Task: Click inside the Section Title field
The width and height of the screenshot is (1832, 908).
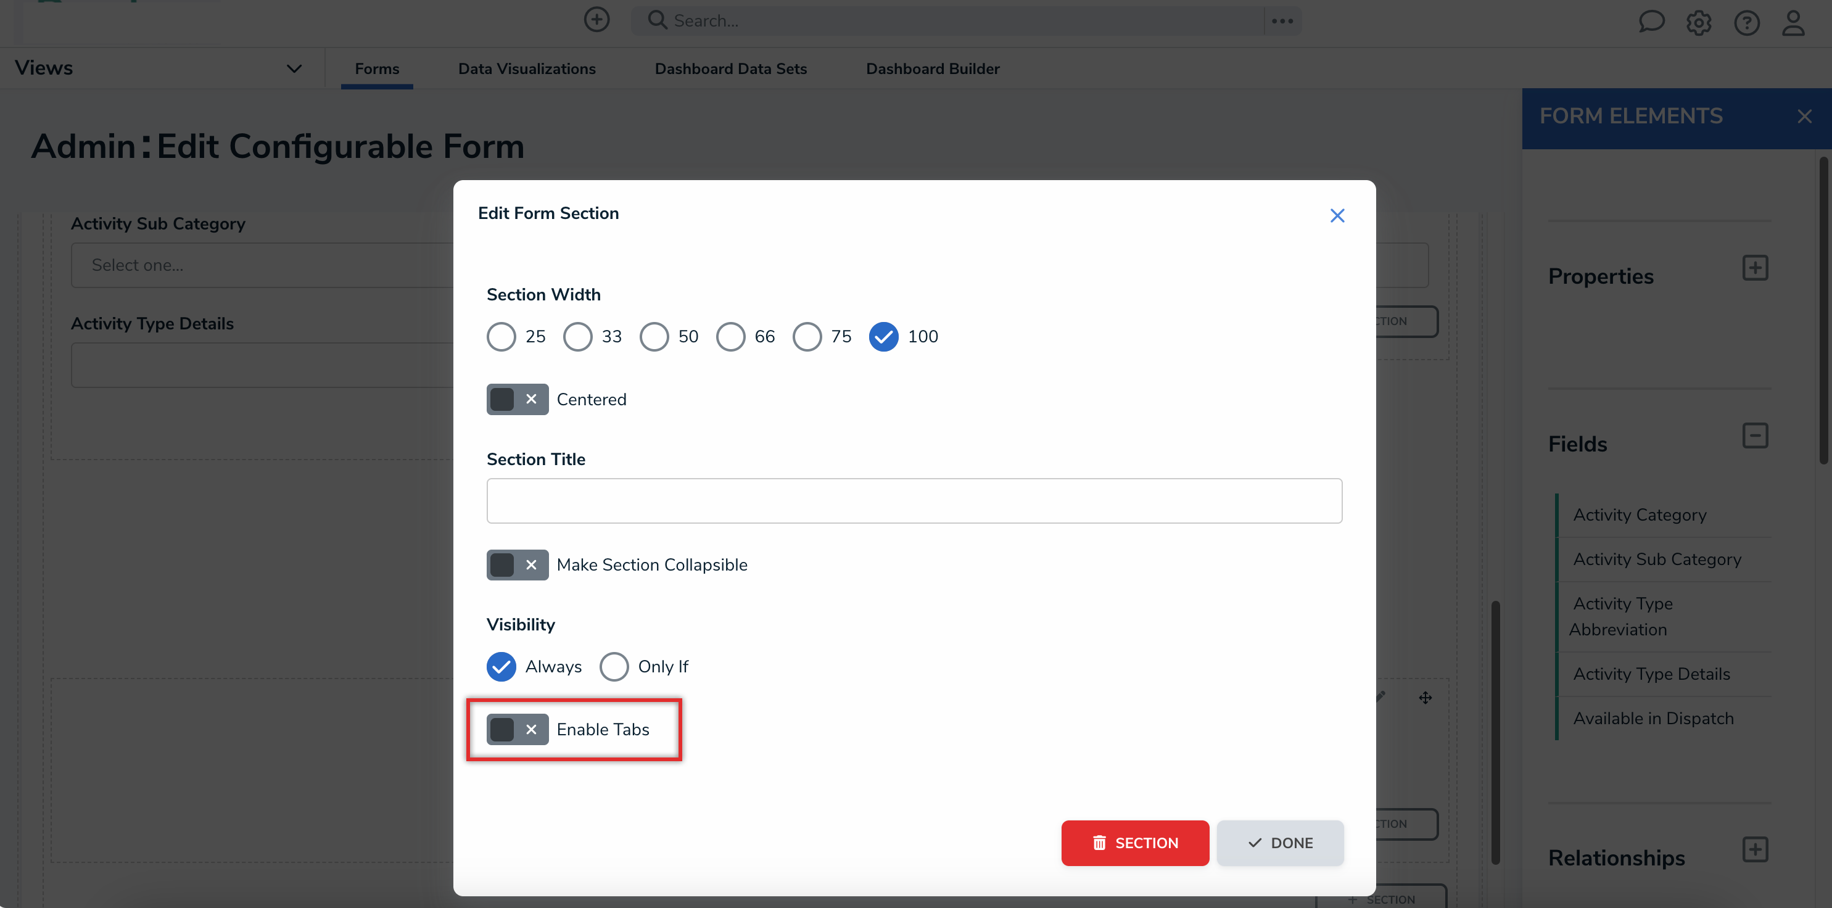Action: coord(914,501)
